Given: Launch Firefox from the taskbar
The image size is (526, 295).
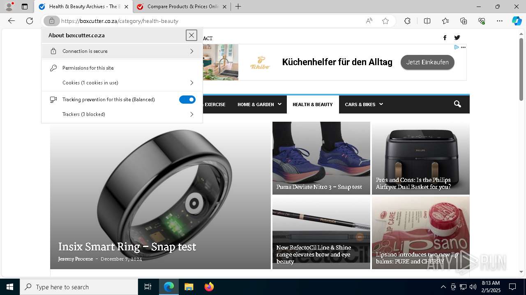Looking at the screenshot, I should click(x=209, y=287).
